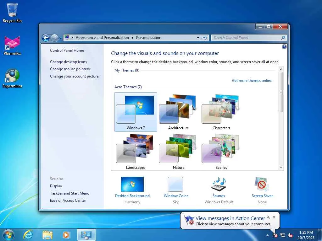This screenshot has width=322, height=241.
Task: Select the Scenes theme
Action: pyautogui.click(x=221, y=152)
